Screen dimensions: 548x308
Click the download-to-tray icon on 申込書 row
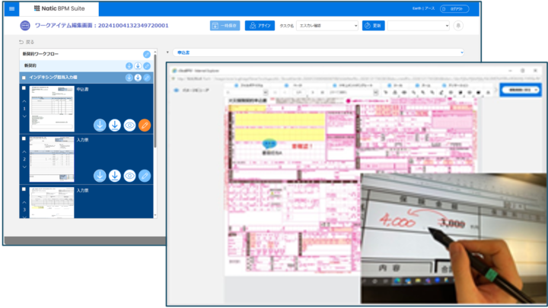(115, 125)
